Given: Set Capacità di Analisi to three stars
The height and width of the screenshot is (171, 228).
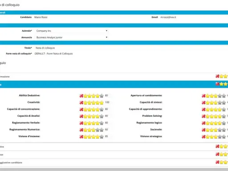Looking at the screenshot, I should [x=94, y=116].
